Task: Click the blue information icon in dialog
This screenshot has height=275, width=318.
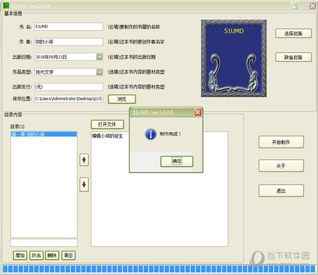Action: coord(150,134)
